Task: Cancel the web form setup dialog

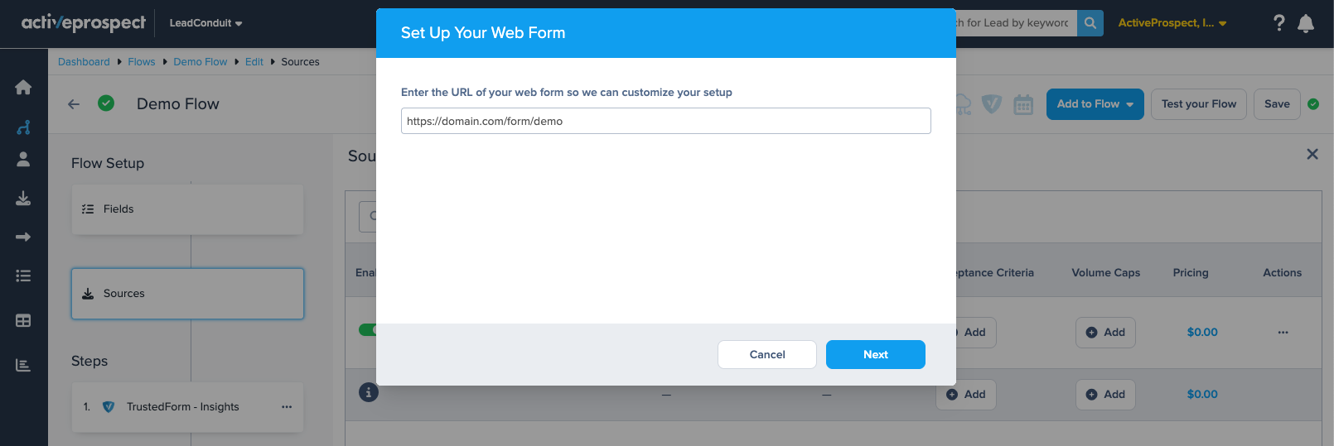Action: [766, 354]
